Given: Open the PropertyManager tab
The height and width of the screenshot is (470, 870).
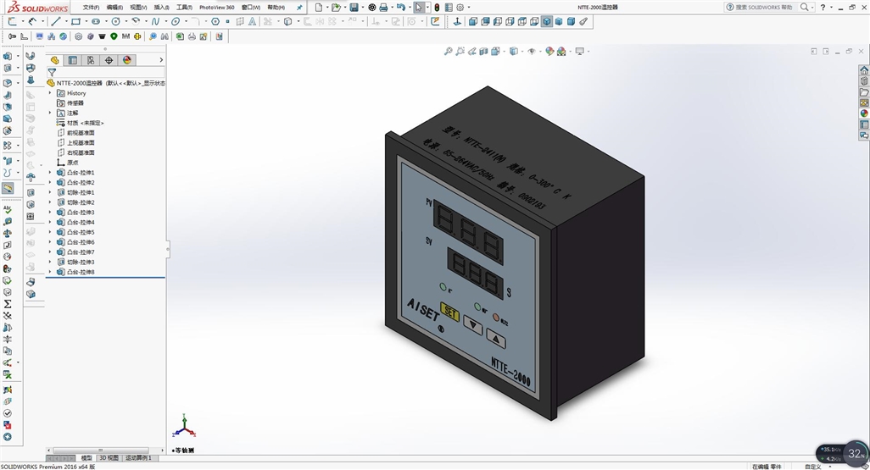Looking at the screenshot, I should [73, 60].
